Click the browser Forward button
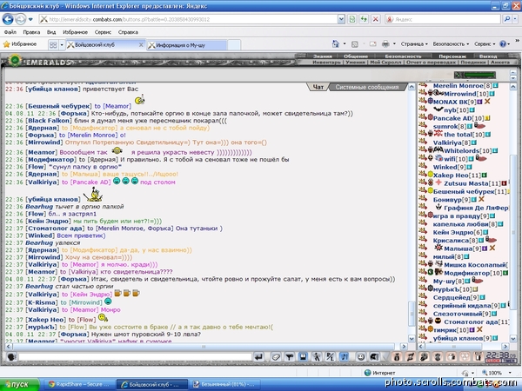 [x=20, y=19]
